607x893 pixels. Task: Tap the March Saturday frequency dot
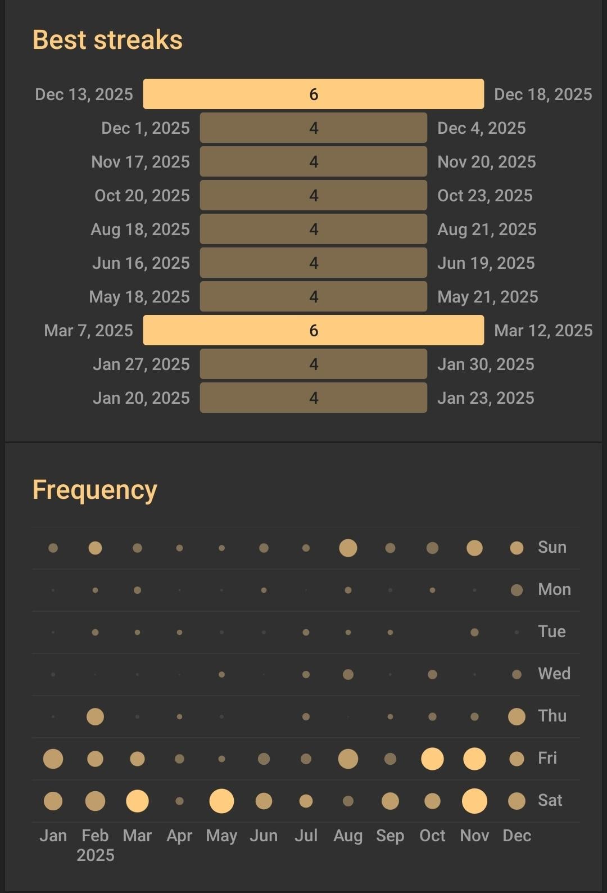[137, 801]
